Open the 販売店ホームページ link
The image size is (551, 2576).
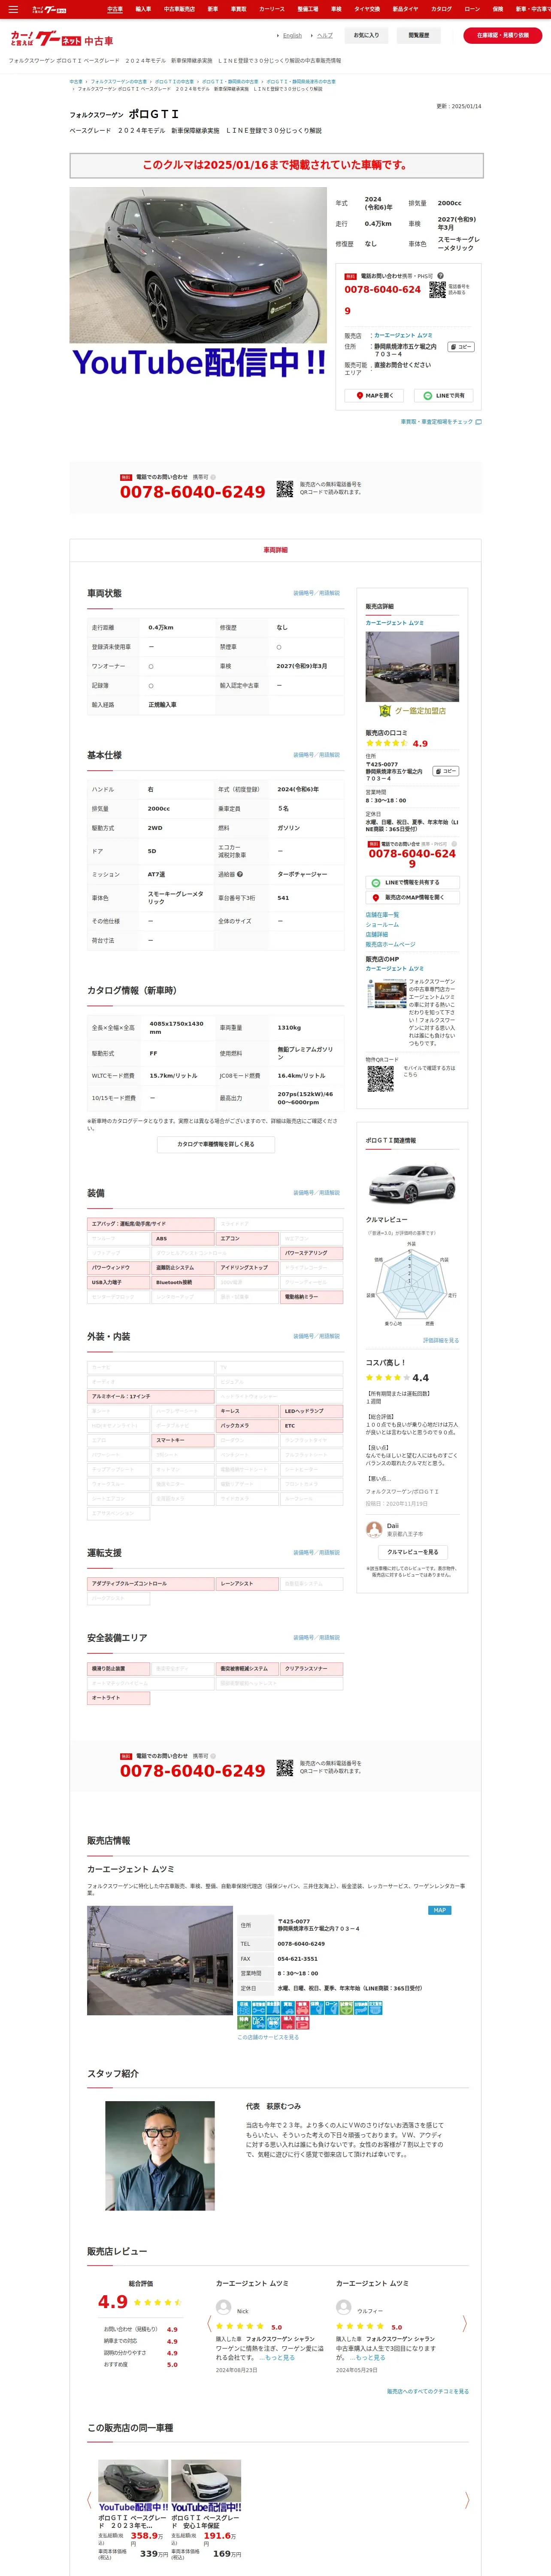(x=390, y=944)
